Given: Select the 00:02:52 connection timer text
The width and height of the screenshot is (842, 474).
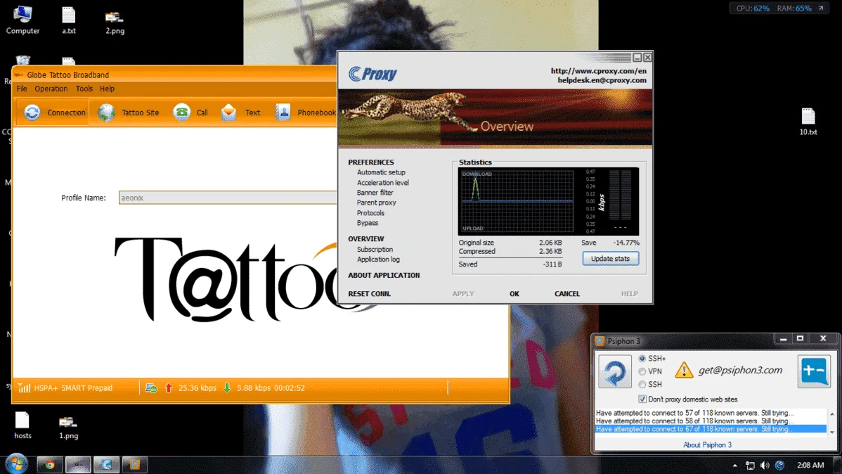Looking at the screenshot, I should [x=290, y=388].
